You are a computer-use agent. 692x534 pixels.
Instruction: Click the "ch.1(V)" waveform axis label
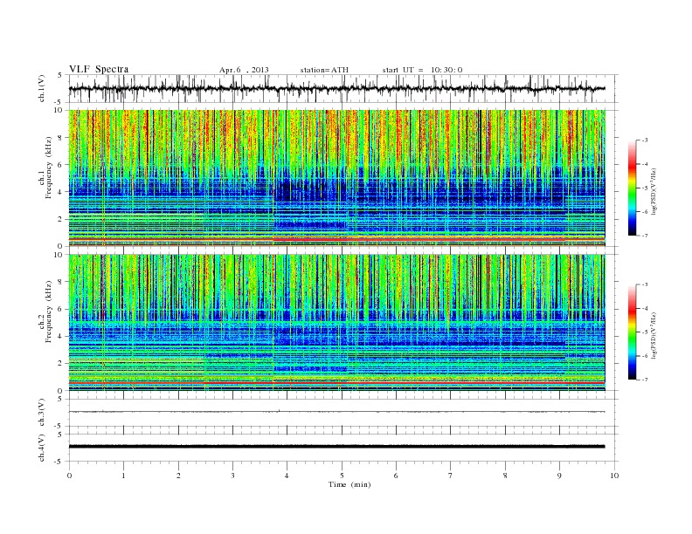point(42,89)
